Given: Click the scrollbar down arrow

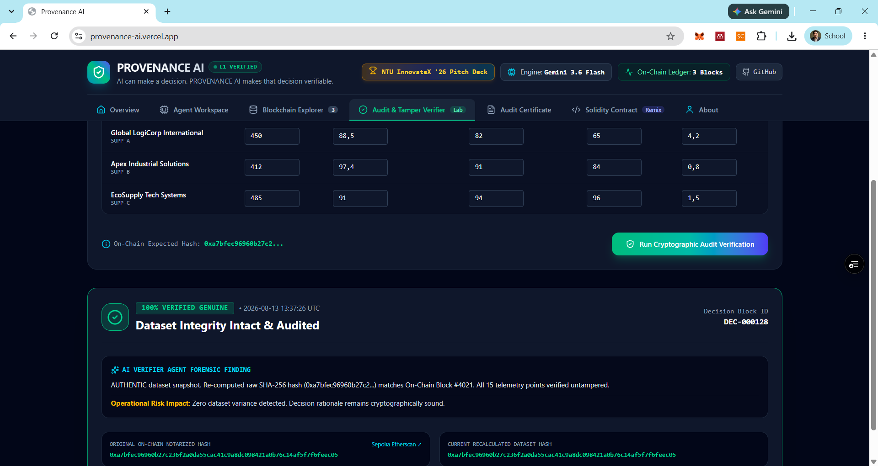Looking at the screenshot, I should coord(873,461).
